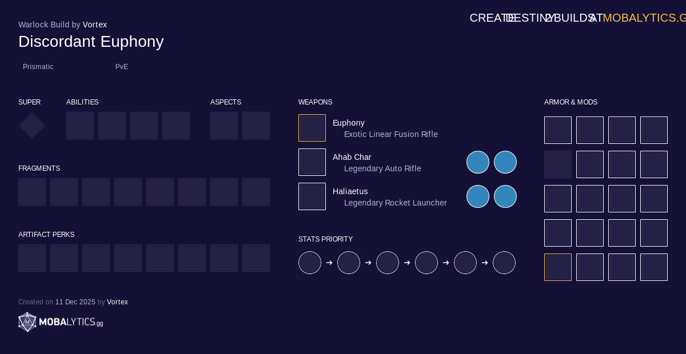Select the Euphony exotic weapon icon

coord(312,128)
